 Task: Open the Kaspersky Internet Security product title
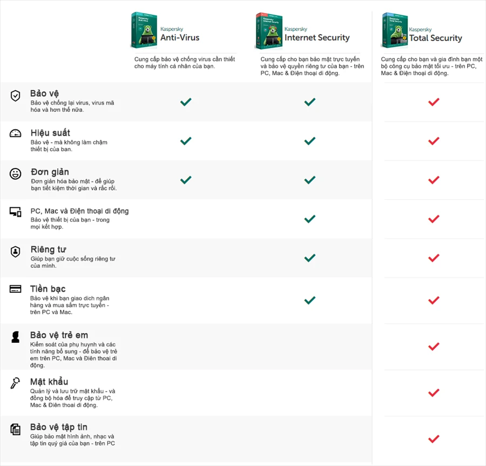click(x=317, y=37)
